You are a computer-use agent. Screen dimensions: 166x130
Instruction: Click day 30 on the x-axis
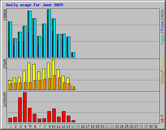click(x=151, y=126)
